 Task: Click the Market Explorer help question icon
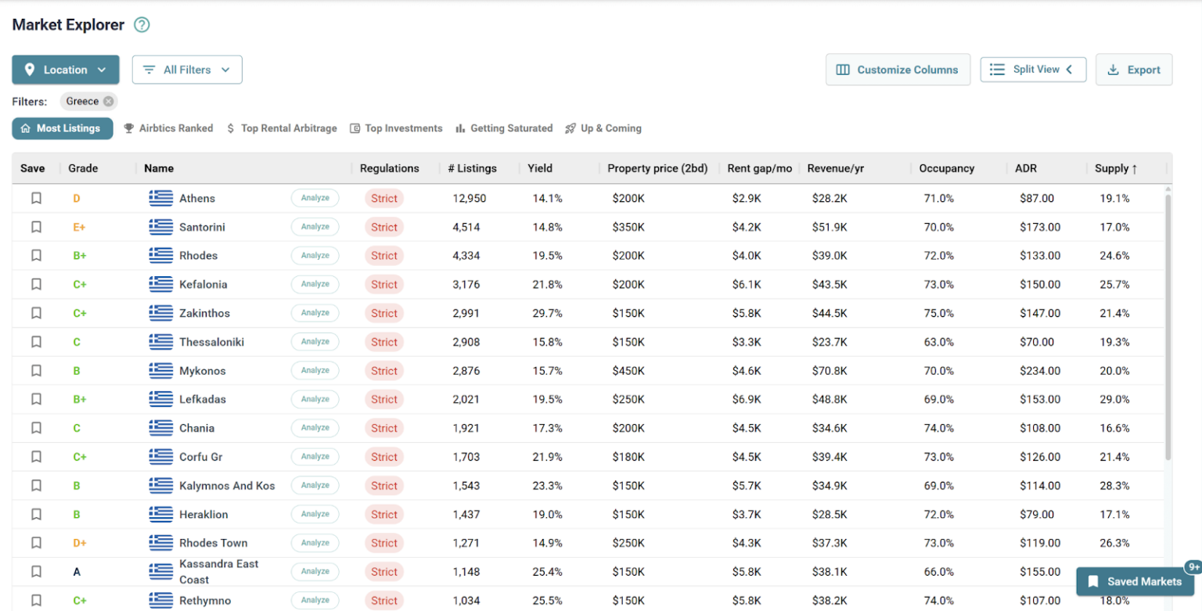[x=142, y=25]
